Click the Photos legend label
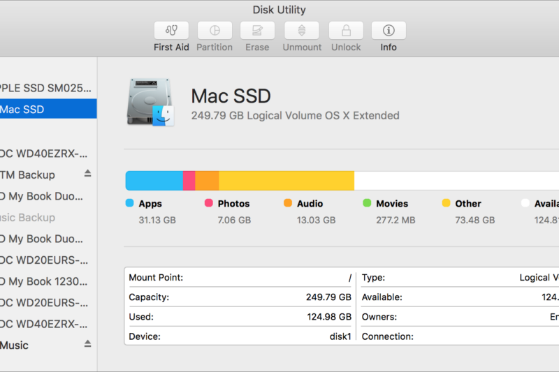The height and width of the screenshot is (372, 559). point(233,204)
